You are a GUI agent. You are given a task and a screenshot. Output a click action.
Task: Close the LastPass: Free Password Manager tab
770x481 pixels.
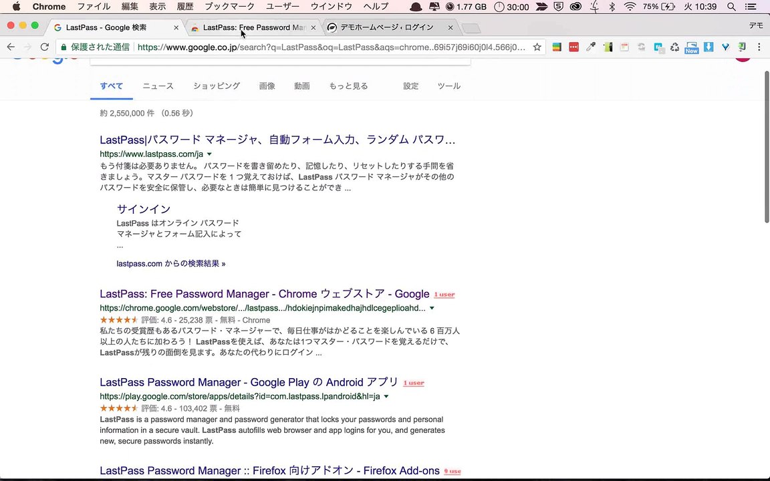tap(313, 28)
